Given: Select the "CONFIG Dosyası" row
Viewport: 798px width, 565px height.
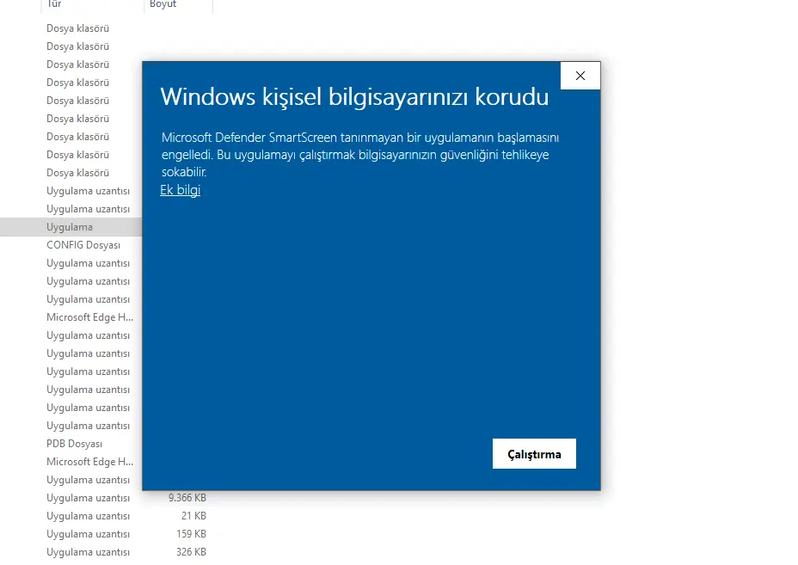Looking at the screenshot, I should click(83, 245).
